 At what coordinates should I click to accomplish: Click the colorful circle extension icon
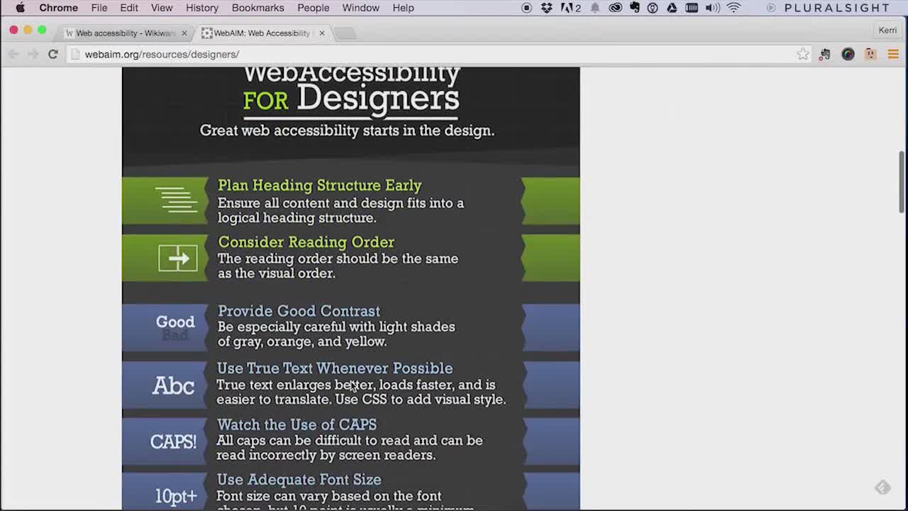tap(848, 54)
